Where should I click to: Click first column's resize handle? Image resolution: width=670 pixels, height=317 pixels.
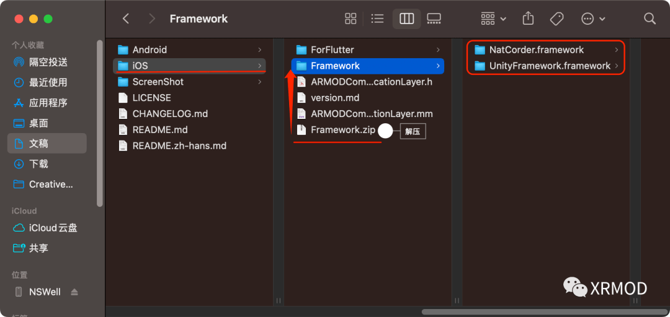(278, 300)
